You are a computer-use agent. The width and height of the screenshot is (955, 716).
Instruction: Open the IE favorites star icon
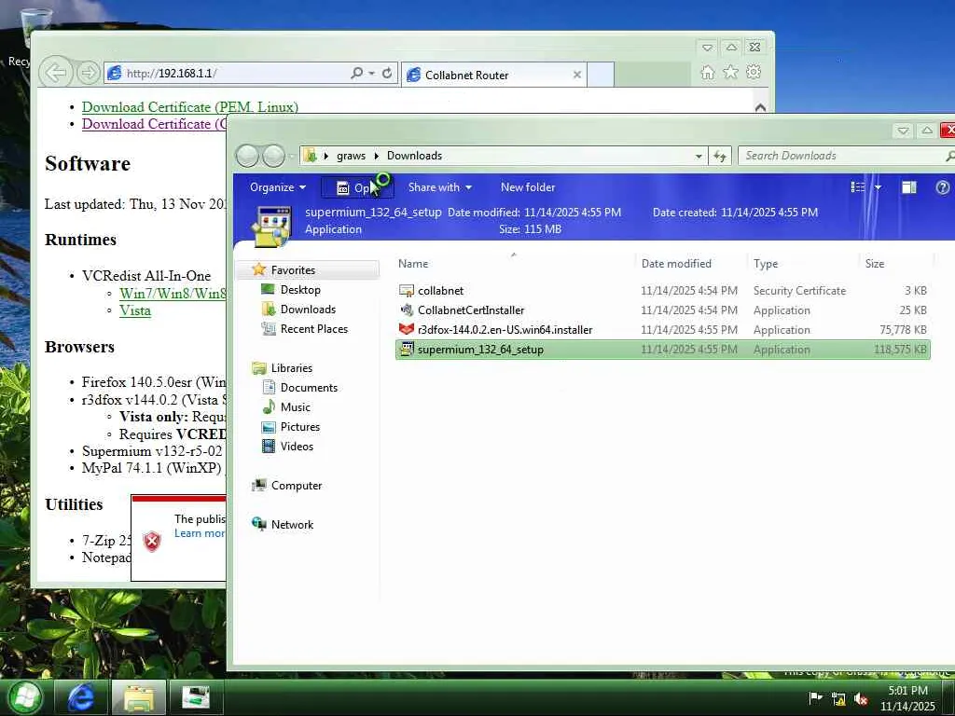(x=730, y=73)
